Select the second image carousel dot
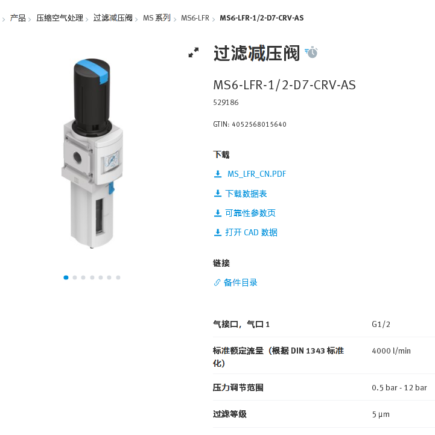 click(x=75, y=278)
